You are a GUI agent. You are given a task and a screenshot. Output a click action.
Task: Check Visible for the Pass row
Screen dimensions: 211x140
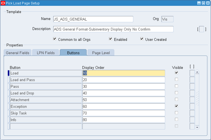pyautogui.click(x=176, y=86)
